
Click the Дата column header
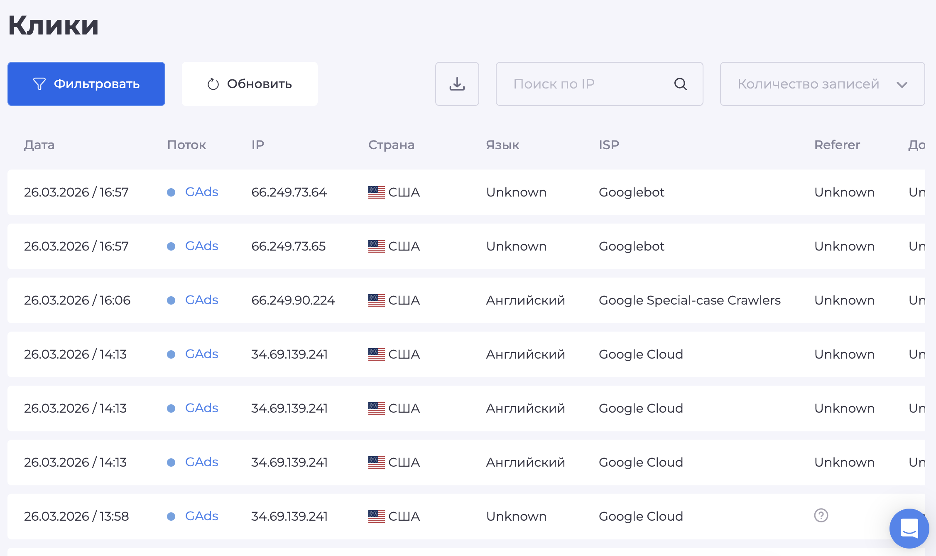pos(39,145)
